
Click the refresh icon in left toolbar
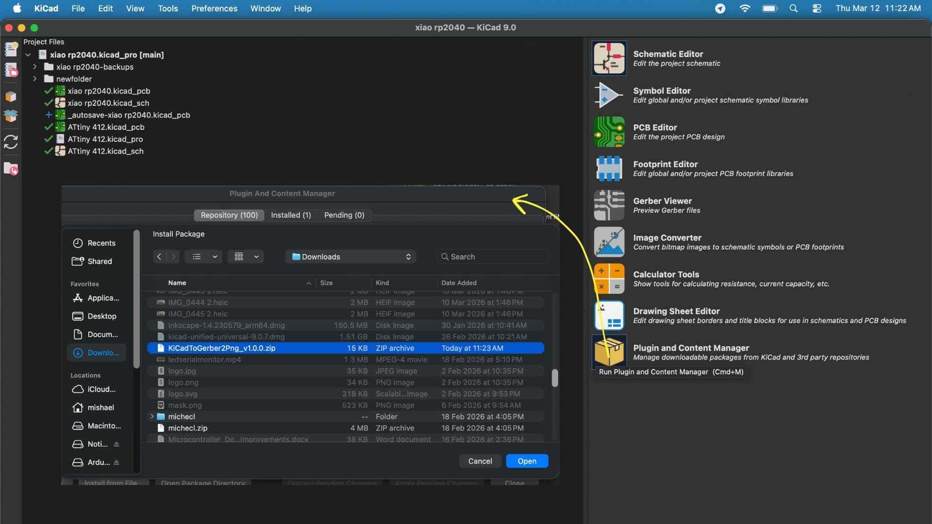[11, 142]
